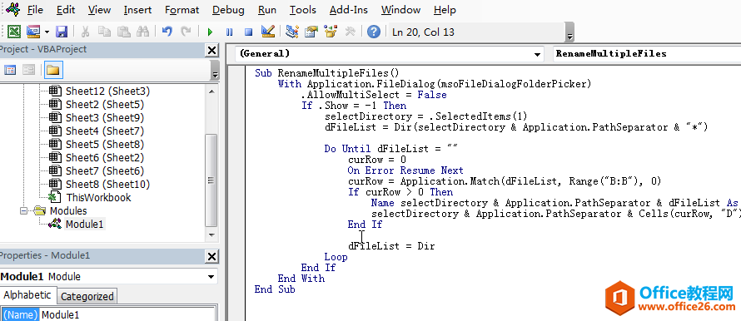Open Module1 Module properties dropdown
The image size is (741, 321).
(211, 277)
